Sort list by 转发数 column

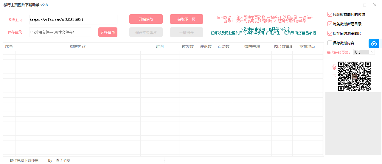point(188,46)
